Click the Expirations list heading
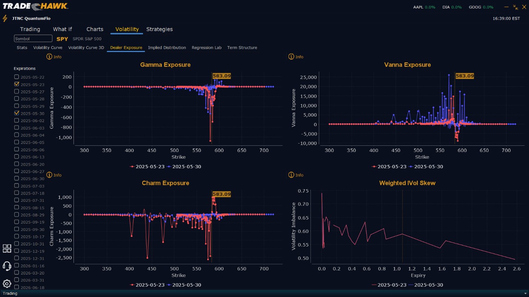Viewport: 529px width, 297px height. [x=25, y=68]
